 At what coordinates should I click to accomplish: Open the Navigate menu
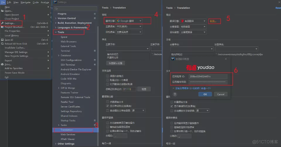point(25,2)
